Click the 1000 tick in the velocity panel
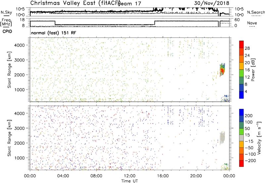 pyautogui.click(x=19, y=158)
